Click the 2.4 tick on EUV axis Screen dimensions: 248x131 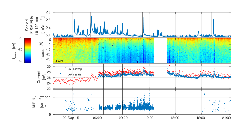(x=48, y=28)
